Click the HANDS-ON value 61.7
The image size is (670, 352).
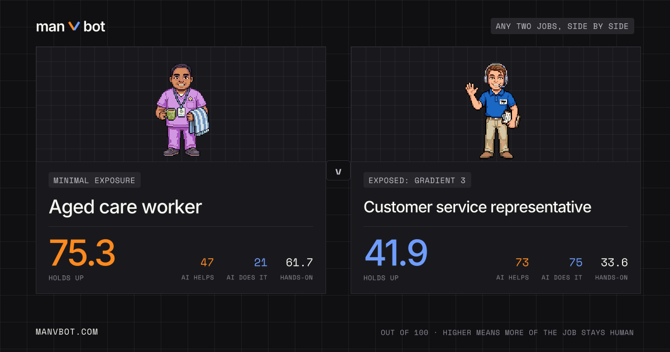coord(299,263)
